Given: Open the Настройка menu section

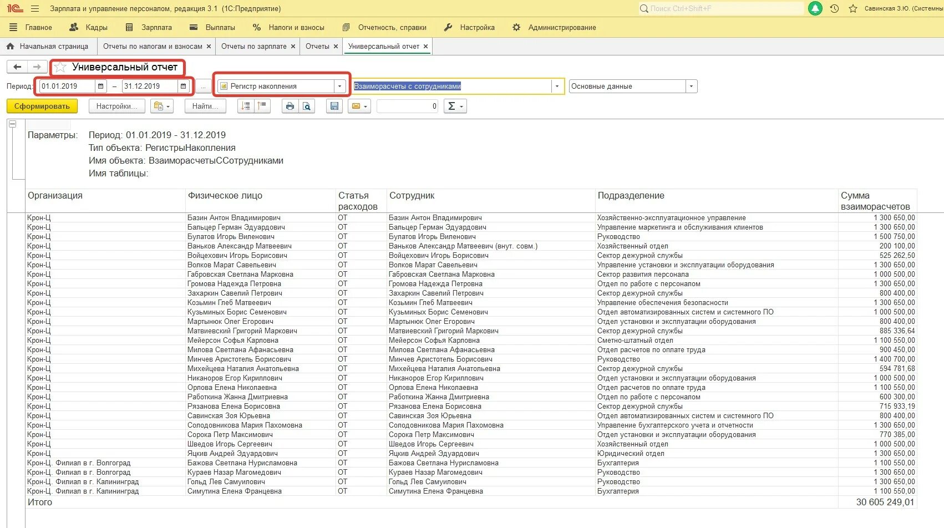Looking at the screenshot, I should pos(469,27).
